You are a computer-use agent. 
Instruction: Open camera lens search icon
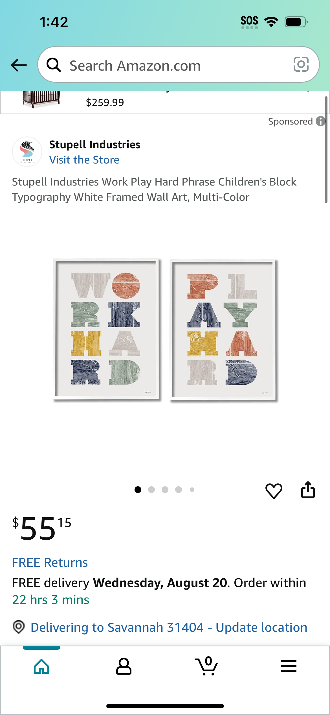[x=301, y=64]
